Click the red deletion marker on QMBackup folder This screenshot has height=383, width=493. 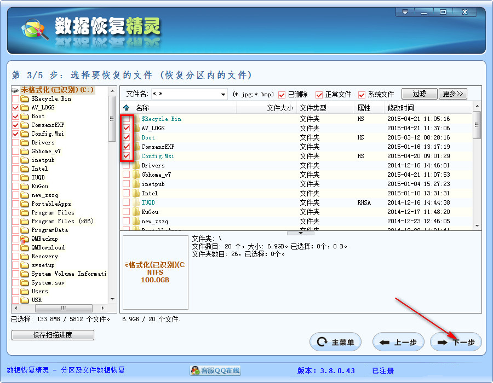(22, 240)
